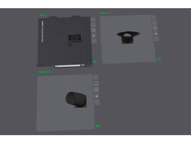Remove all objects from Output 1 plate
The image size is (191, 143).
154,17
